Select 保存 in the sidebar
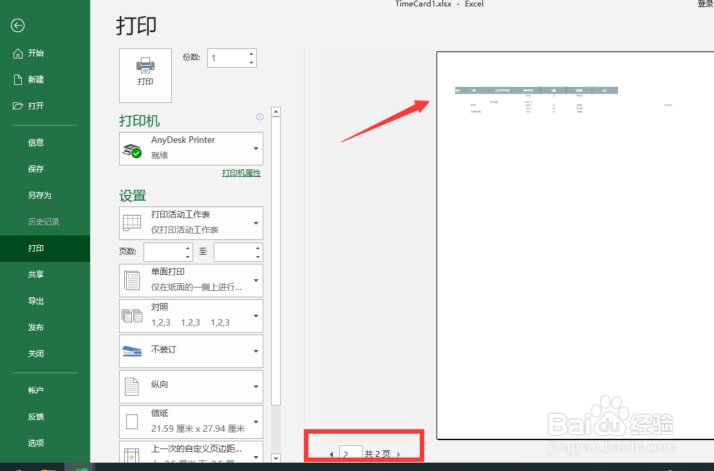This screenshot has width=714, height=471. point(45,169)
